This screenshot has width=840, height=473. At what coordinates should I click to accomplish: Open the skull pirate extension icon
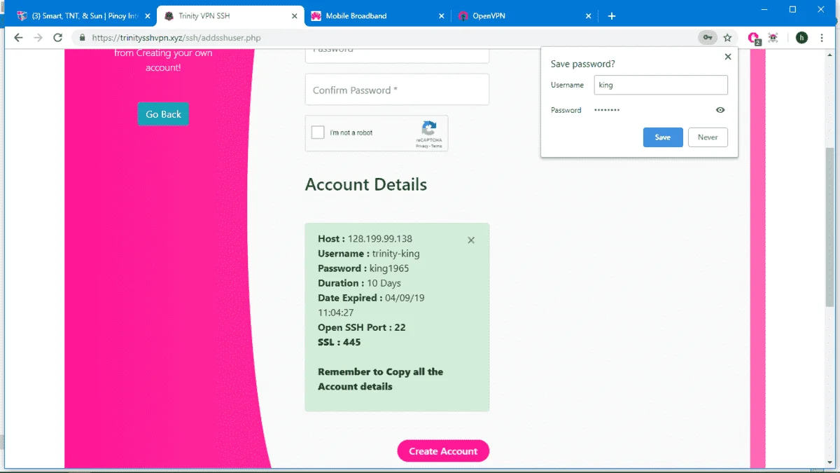[773, 38]
